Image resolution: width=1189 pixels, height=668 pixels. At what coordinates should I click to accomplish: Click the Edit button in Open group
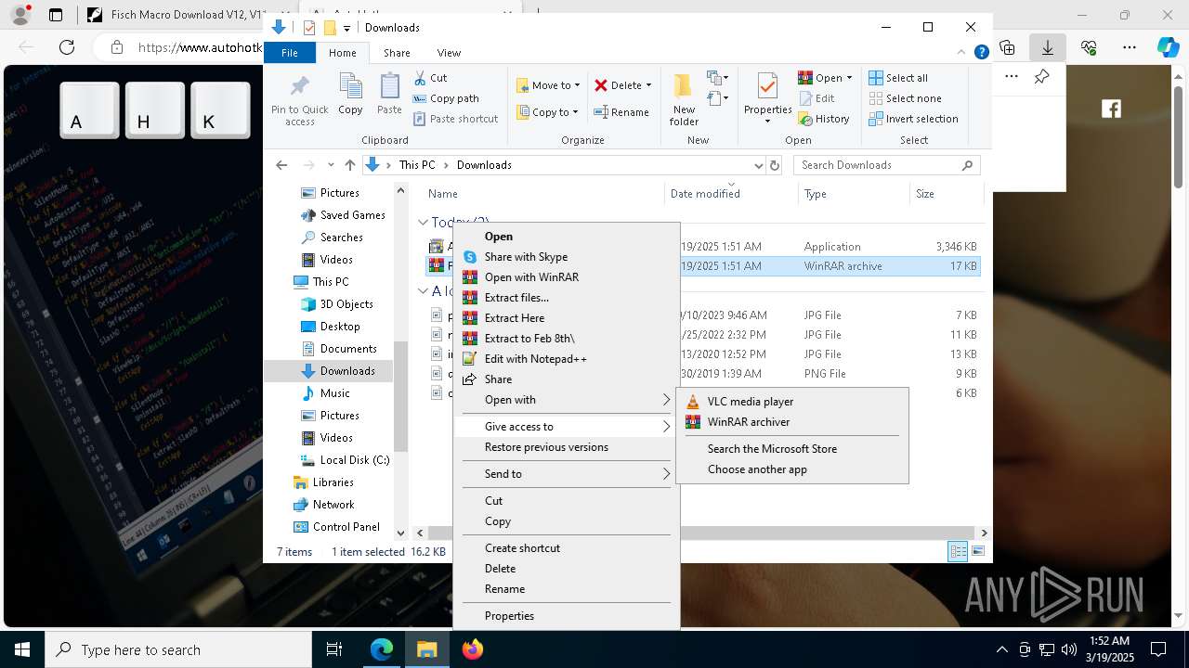(x=817, y=98)
